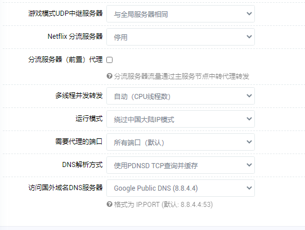Image resolution: width=305 pixels, height=230 pixels.
Task: Expand Google Public DNS (8.8.4.4) dropdown
Action: 181,188
